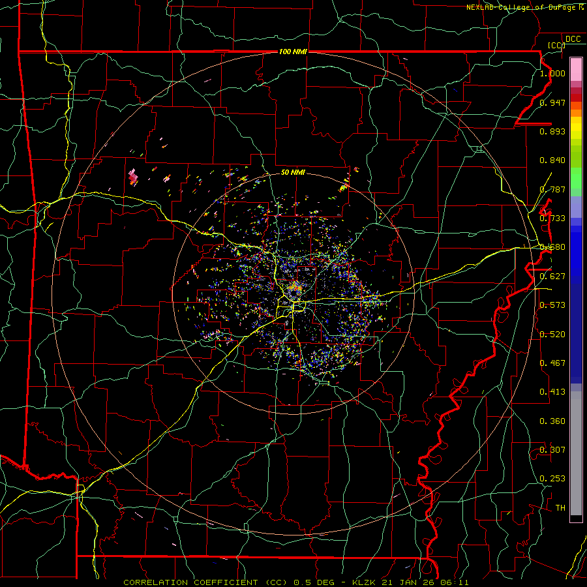Screen dimensions: 587x587
Task: Click the [CC] legend header
Action: point(556,45)
